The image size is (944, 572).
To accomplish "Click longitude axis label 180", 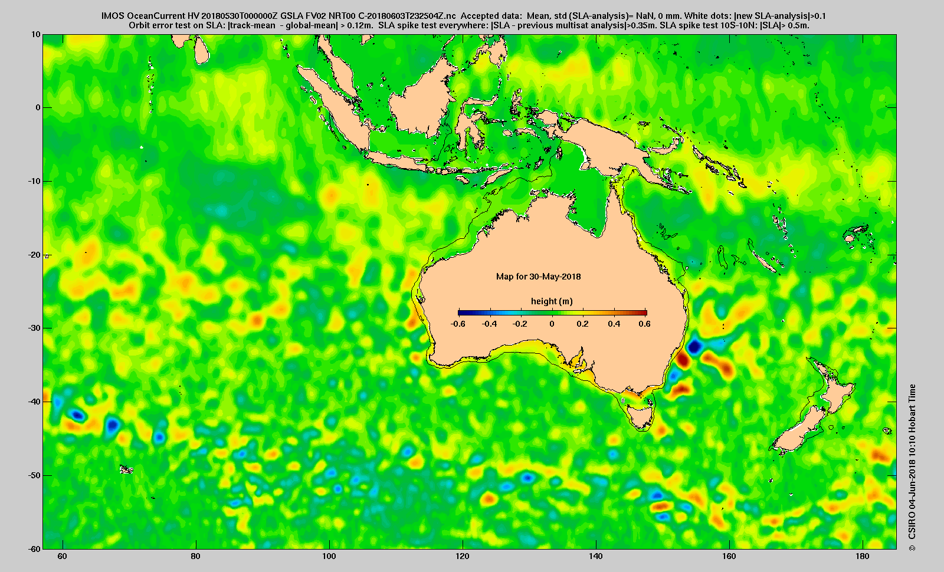I will click(x=863, y=557).
